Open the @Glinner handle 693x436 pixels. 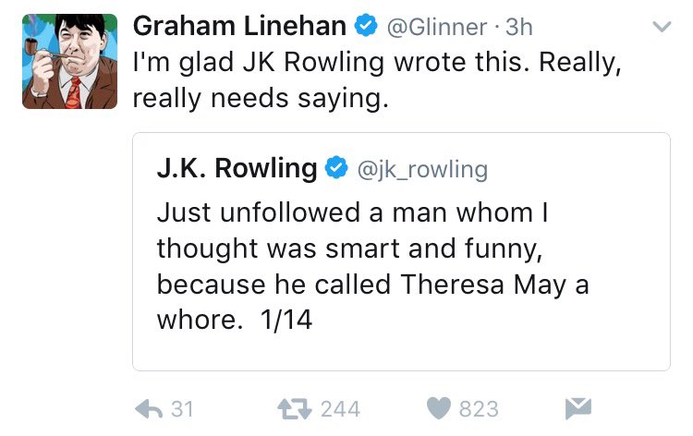(x=437, y=28)
